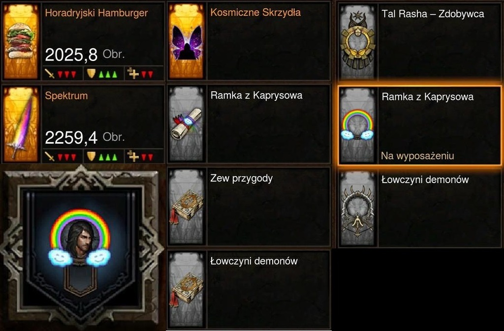Click the equipped rainbow portrait frame icon
504x331 pixels.
pyautogui.click(x=358, y=125)
